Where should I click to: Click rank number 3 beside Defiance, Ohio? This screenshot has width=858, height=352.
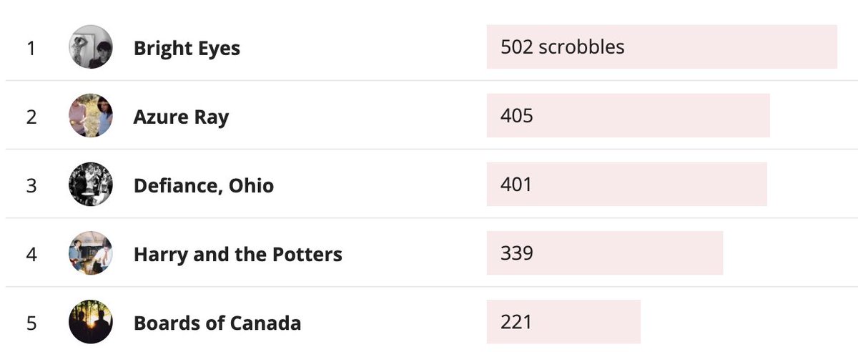click(31, 185)
